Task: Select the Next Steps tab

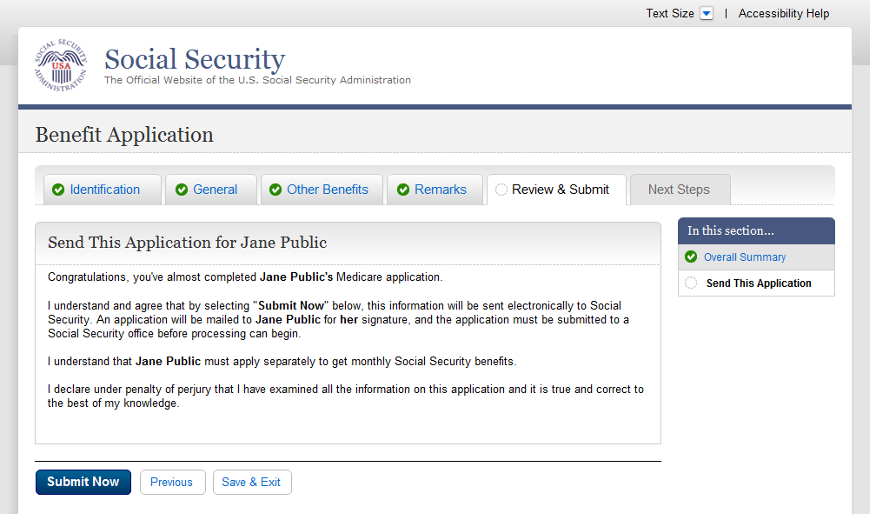Action: (x=679, y=190)
